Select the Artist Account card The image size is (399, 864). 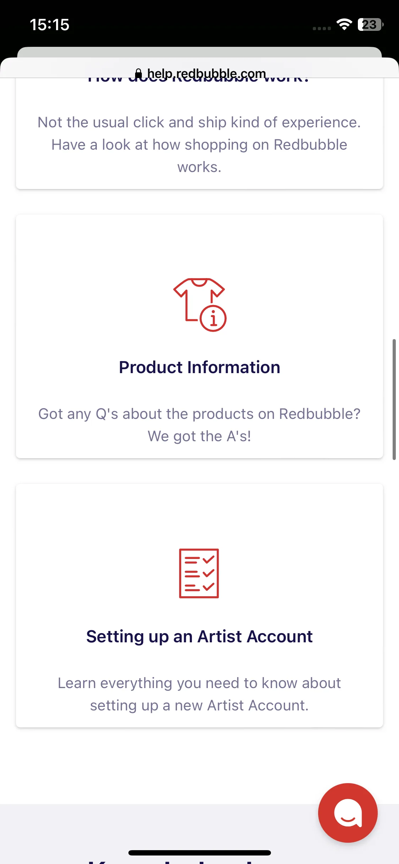[199, 605]
